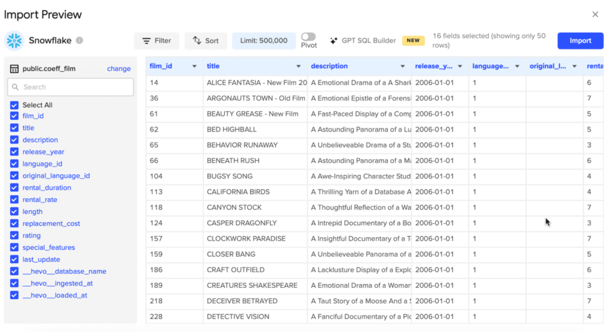This screenshot has height=332, width=612.
Task: Click the change table link
Action: point(118,69)
